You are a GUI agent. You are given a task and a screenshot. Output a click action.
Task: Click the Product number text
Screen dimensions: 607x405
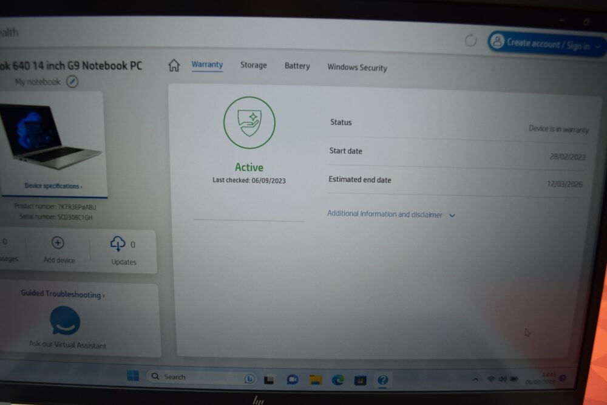point(55,207)
